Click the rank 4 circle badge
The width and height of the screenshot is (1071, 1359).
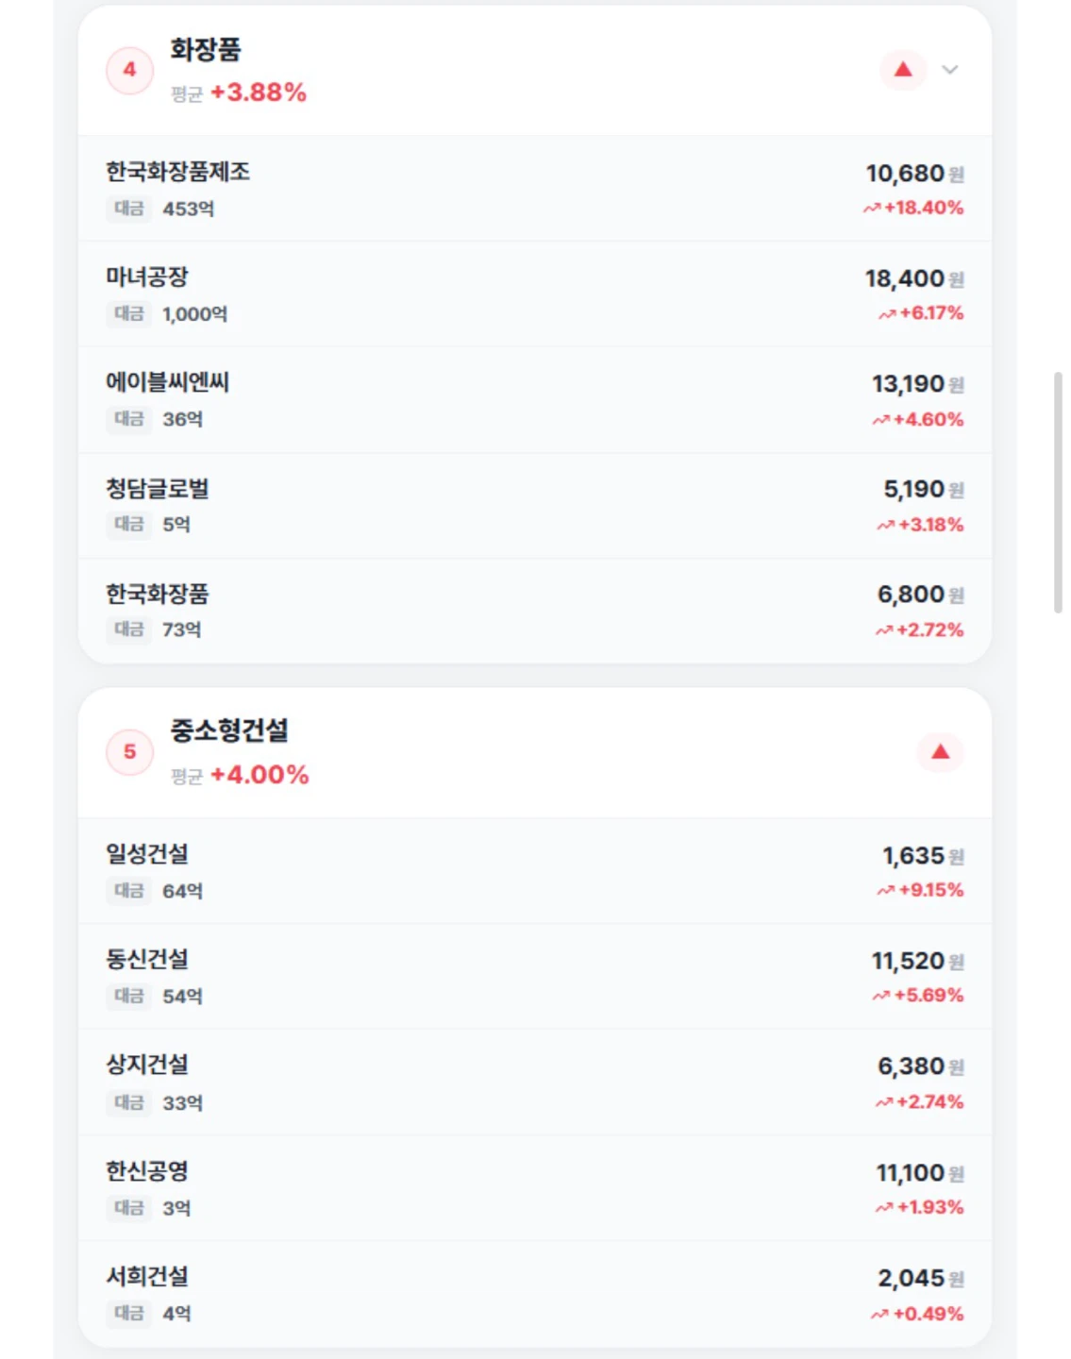[129, 71]
